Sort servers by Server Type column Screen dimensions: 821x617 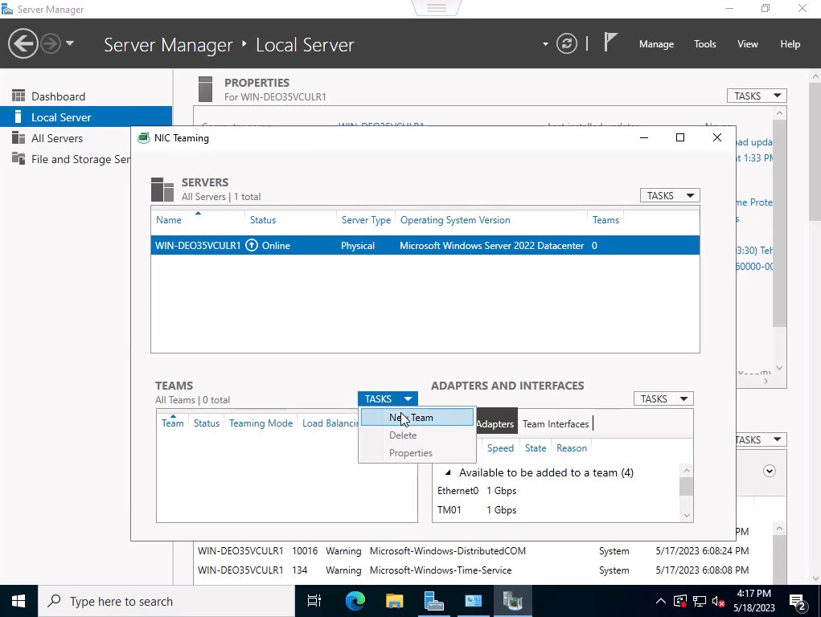[366, 220]
